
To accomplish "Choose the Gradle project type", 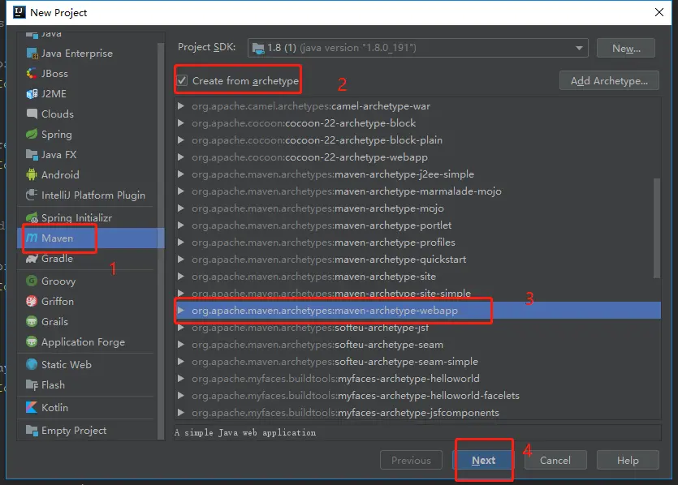I will 88,258.
